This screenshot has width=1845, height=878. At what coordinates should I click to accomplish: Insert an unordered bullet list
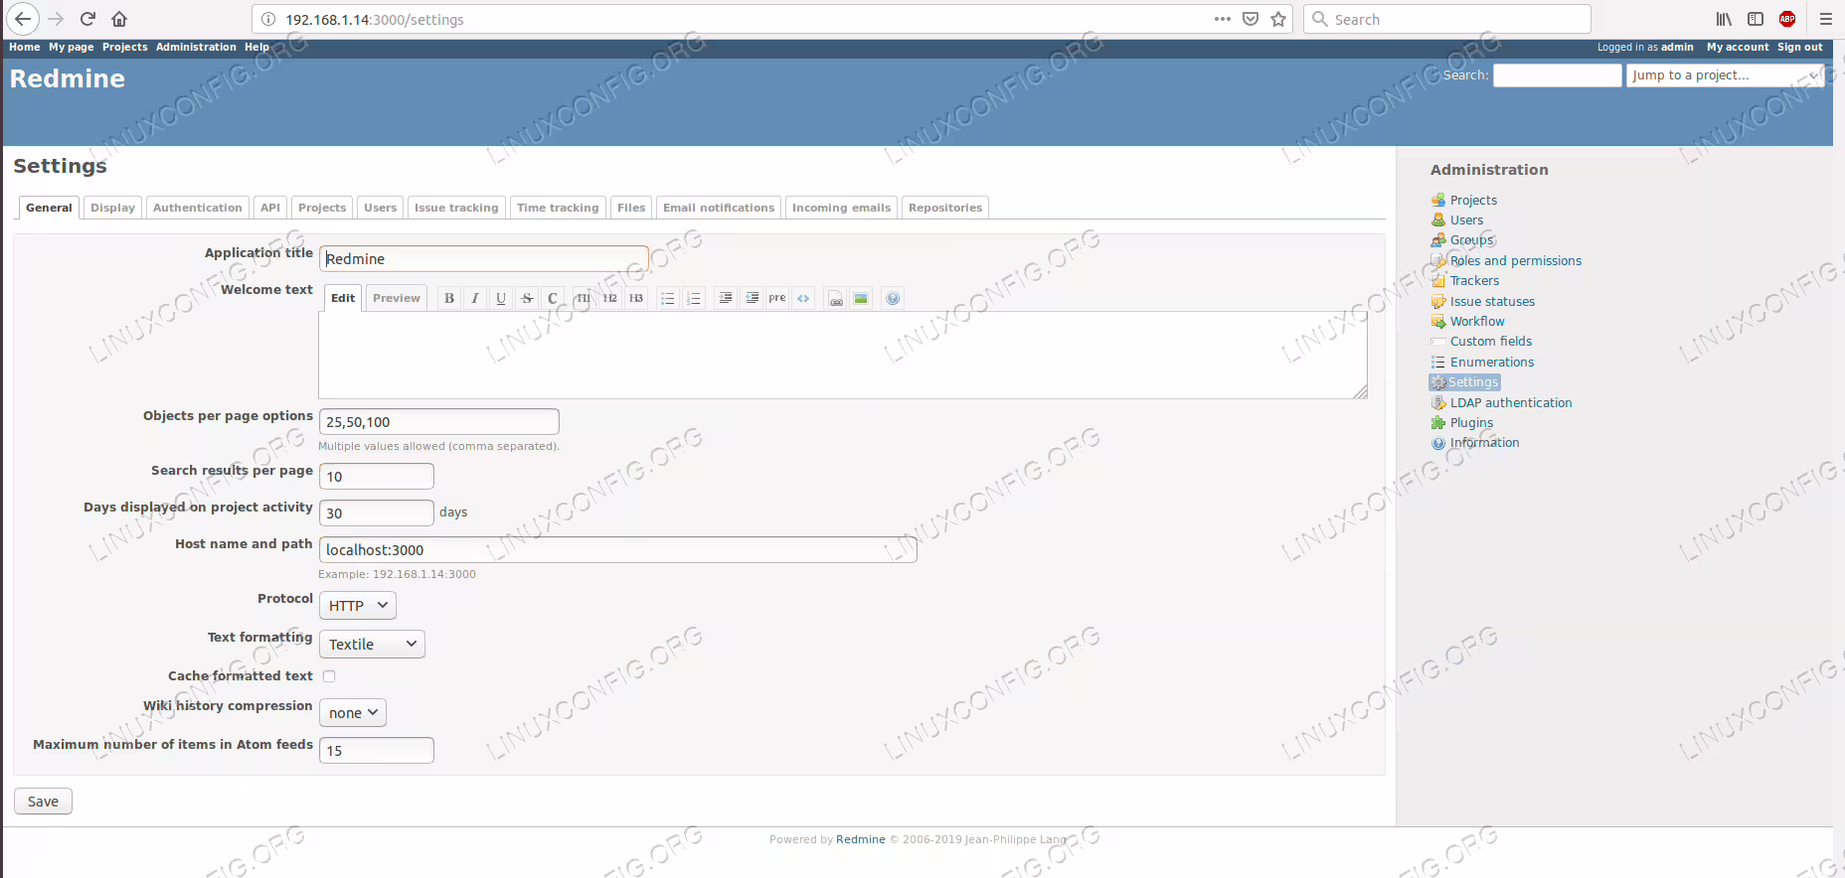(x=668, y=298)
